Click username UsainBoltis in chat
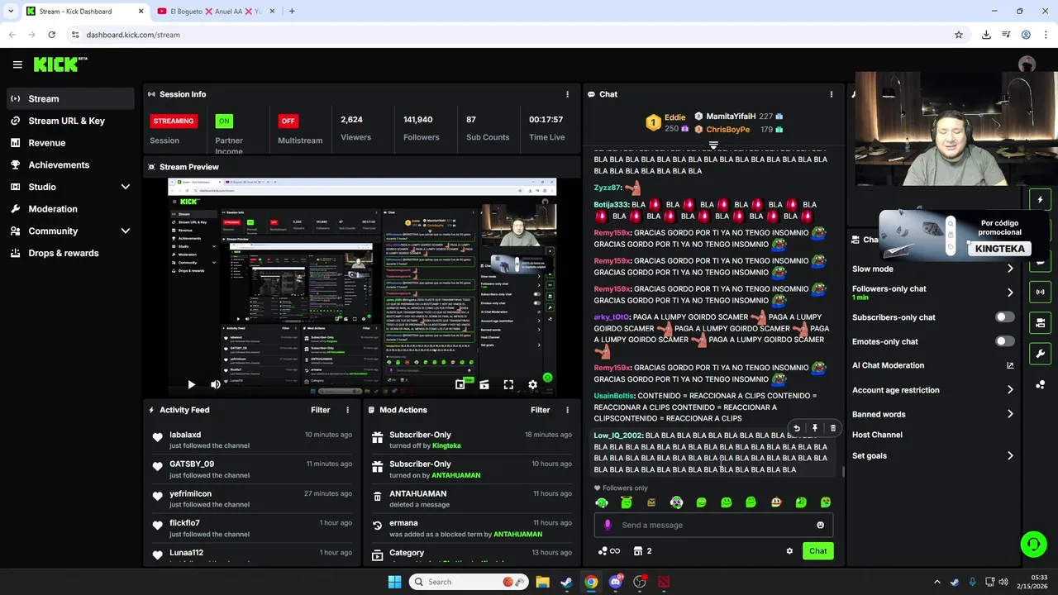This screenshot has height=595, width=1058. point(614,396)
